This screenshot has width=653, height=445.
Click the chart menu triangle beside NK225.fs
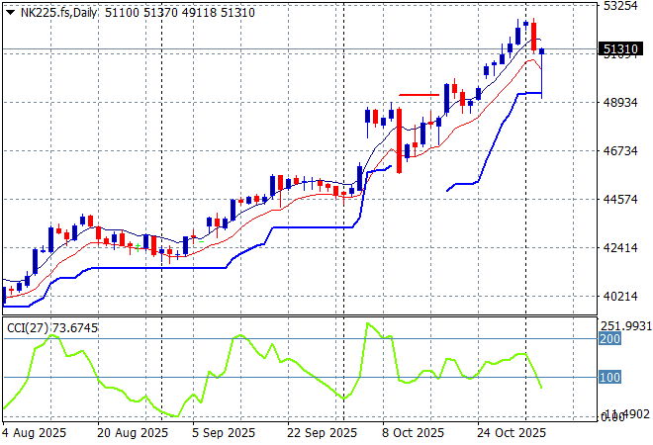point(9,11)
